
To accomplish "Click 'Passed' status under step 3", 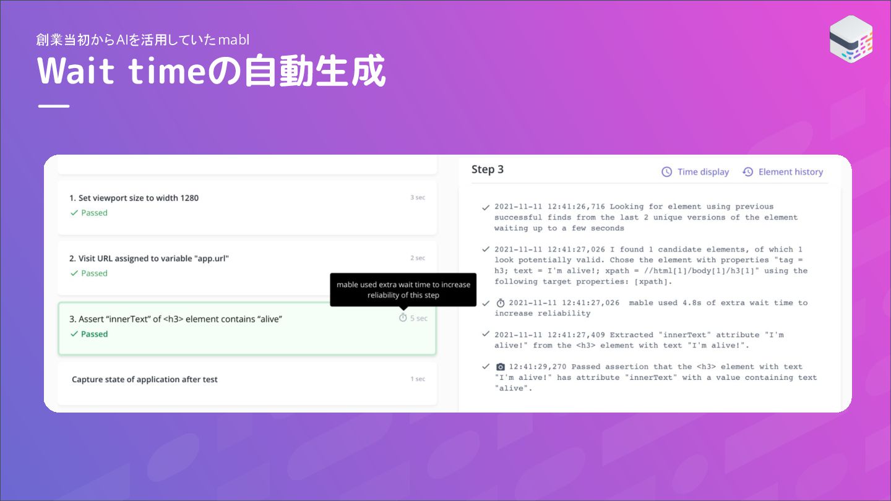I will point(94,334).
